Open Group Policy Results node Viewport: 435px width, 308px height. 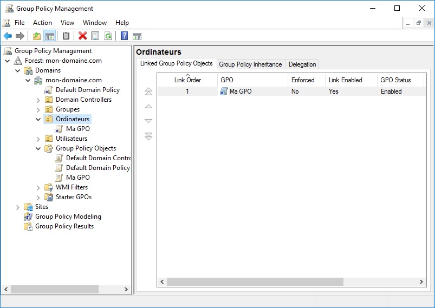pos(64,226)
